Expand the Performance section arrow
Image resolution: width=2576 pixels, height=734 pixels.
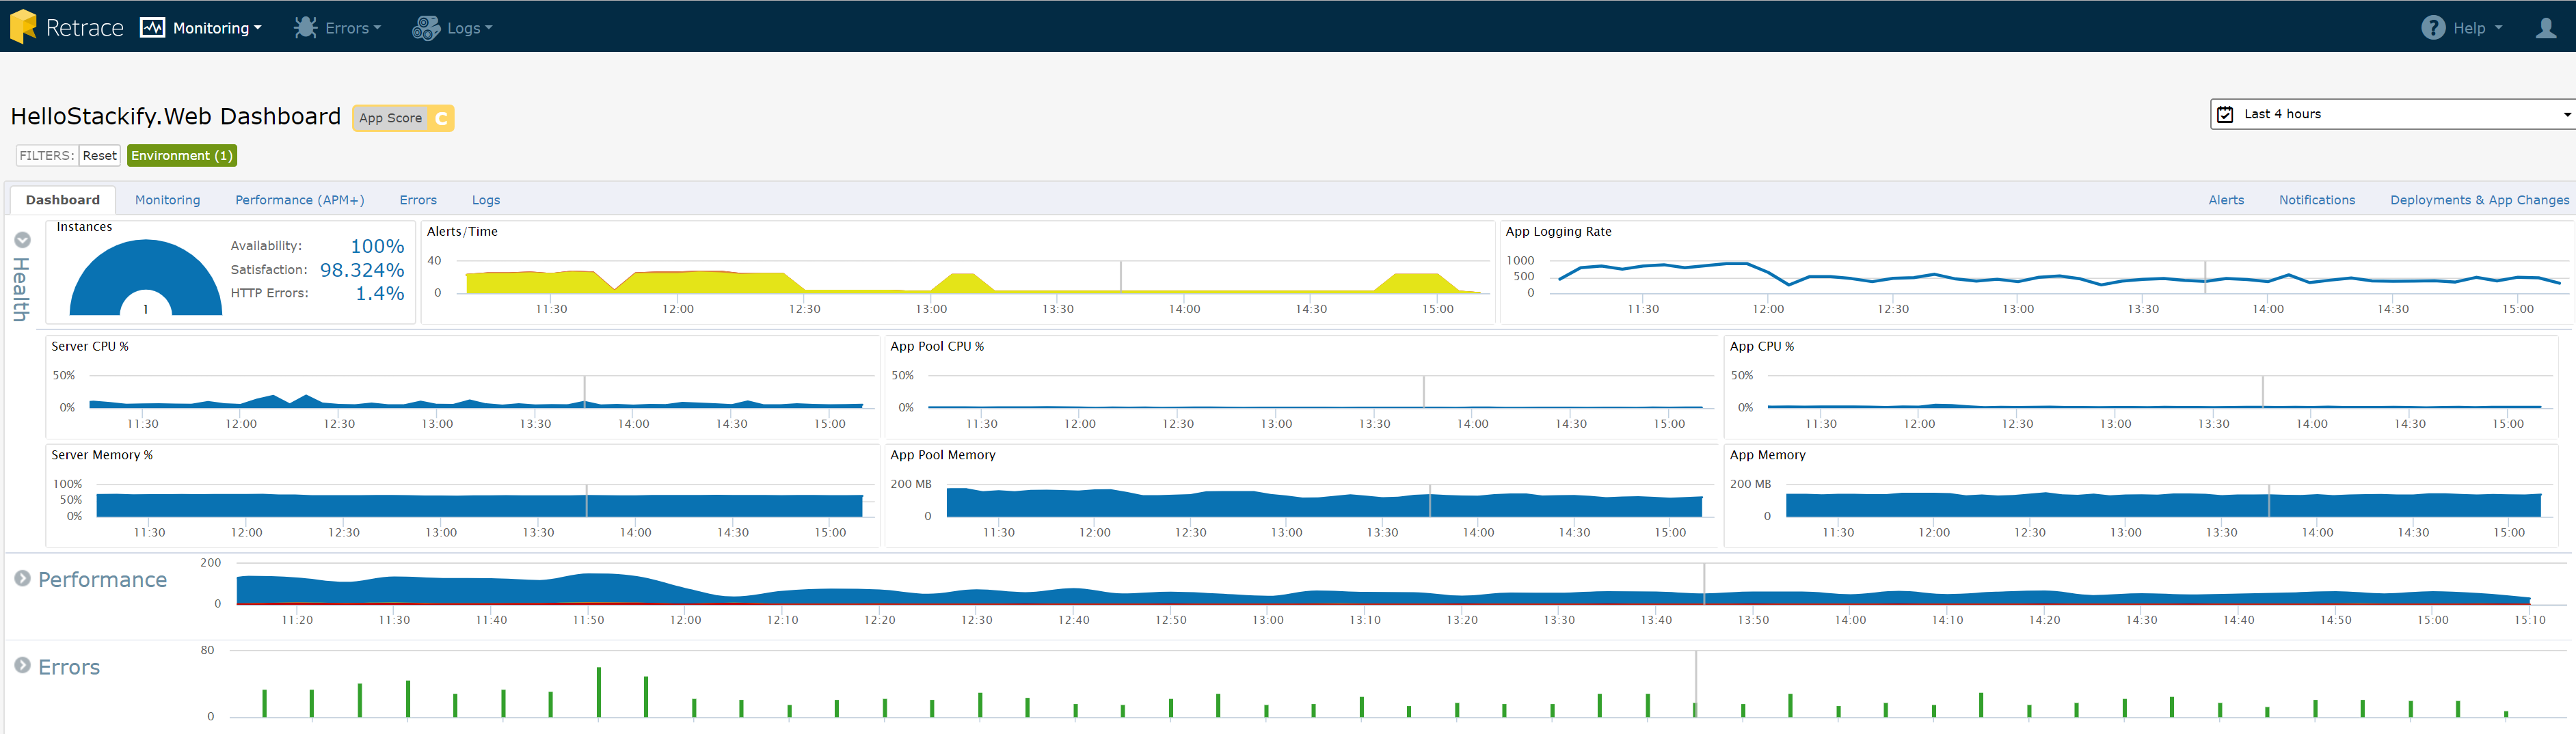coord(22,578)
